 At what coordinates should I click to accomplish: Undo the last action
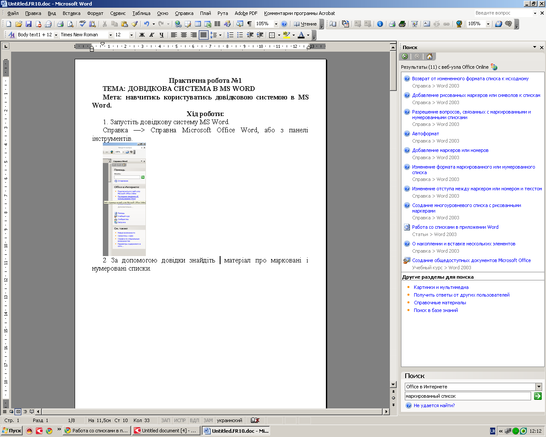pyautogui.click(x=147, y=24)
